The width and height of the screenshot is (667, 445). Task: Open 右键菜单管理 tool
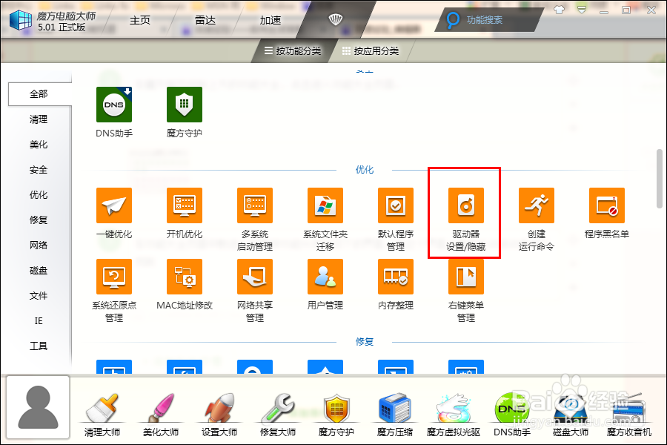pos(466,277)
